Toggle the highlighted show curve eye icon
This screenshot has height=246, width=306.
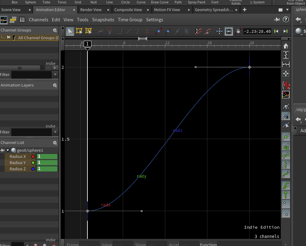click(x=286, y=116)
